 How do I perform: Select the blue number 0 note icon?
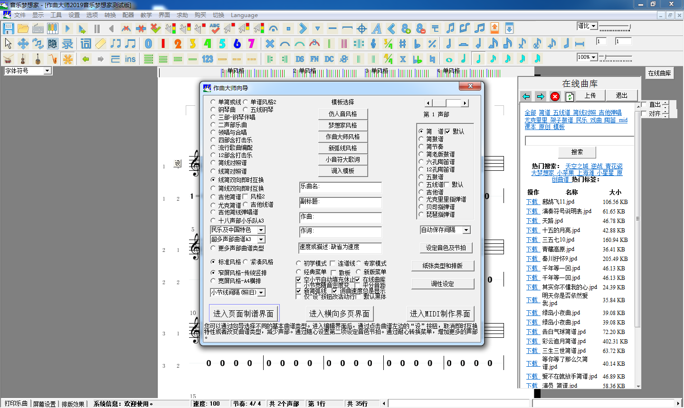tap(149, 44)
